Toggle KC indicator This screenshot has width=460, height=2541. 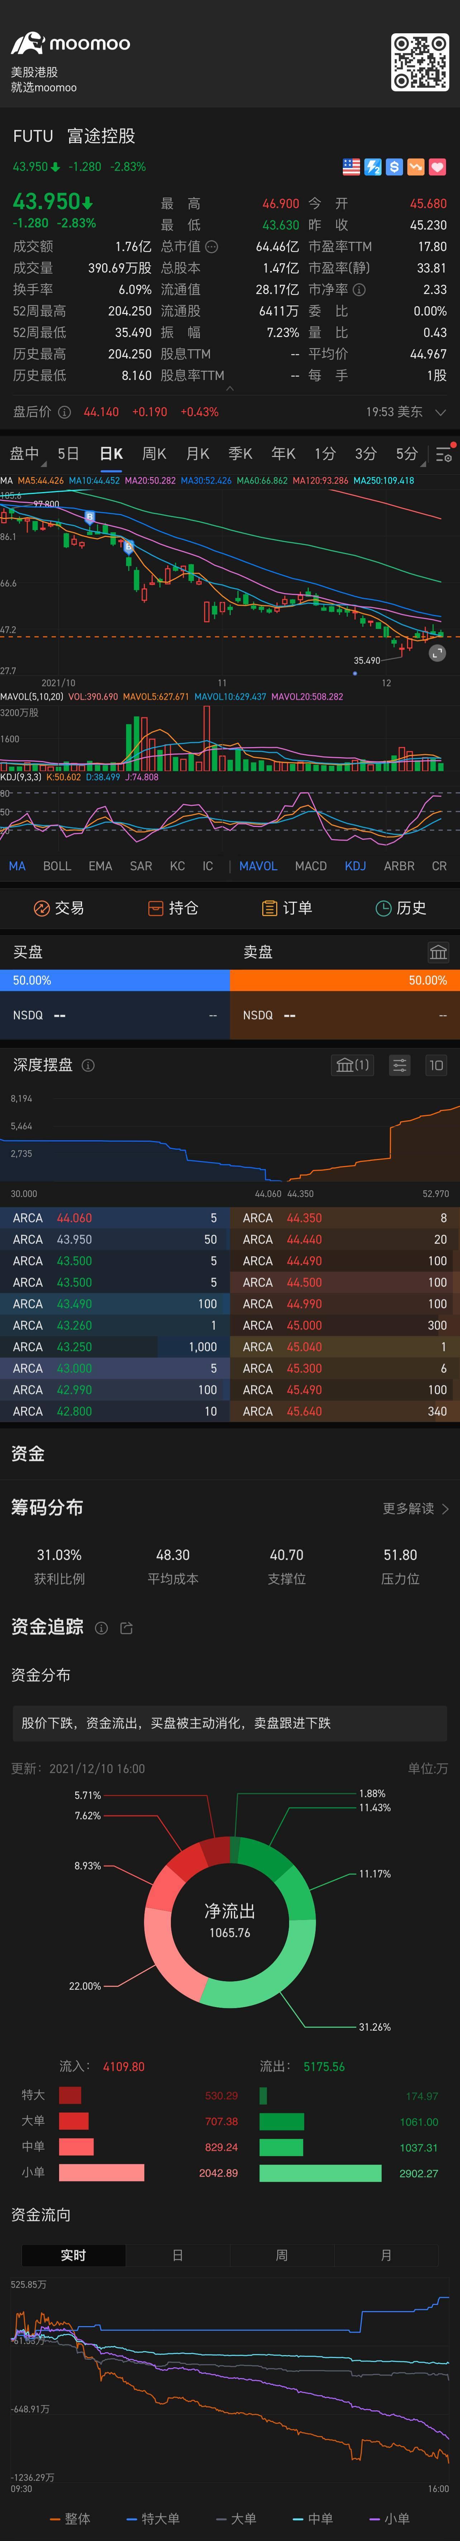pyautogui.click(x=178, y=866)
